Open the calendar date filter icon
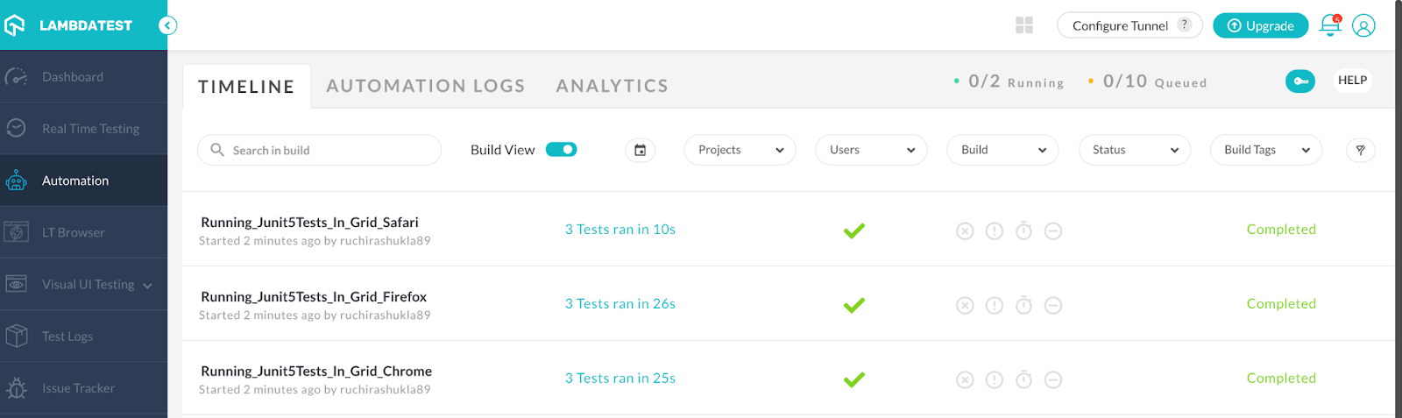The width and height of the screenshot is (1402, 418). pos(640,151)
